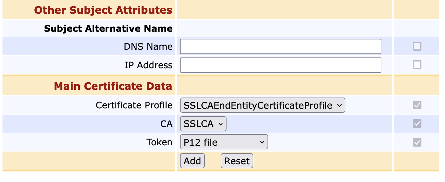Toggle the Certificate Profile row checkbox
This screenshot has width=445, height=182.
[x=417, y=105]
